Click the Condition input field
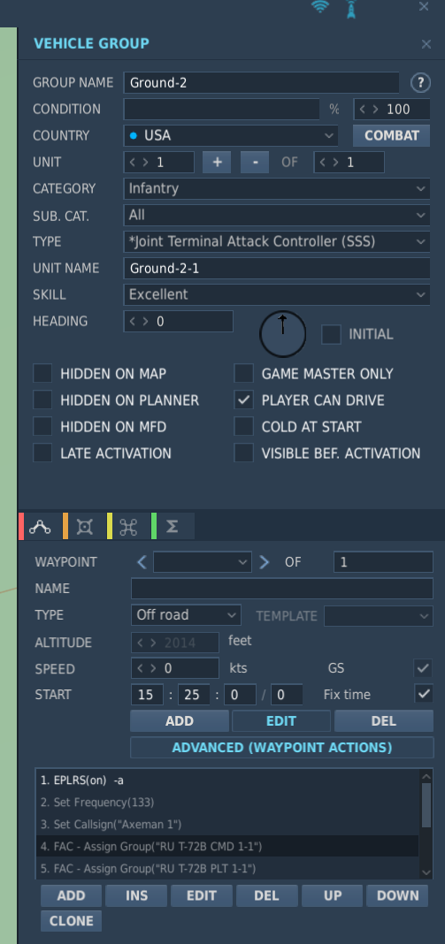The width and height of the screenshot is (445, 944). pos(221,109)
